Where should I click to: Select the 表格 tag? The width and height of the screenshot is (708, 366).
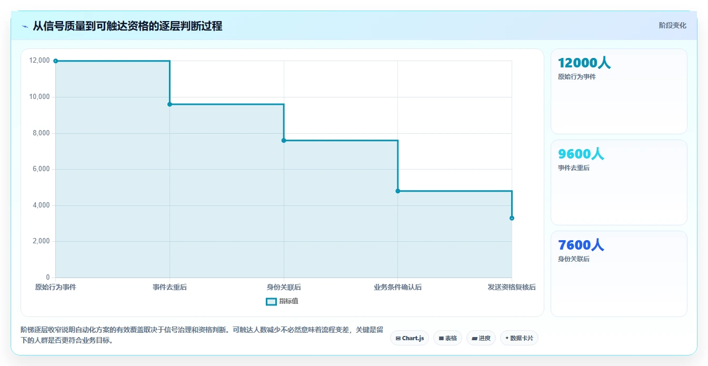coord(447,338)
